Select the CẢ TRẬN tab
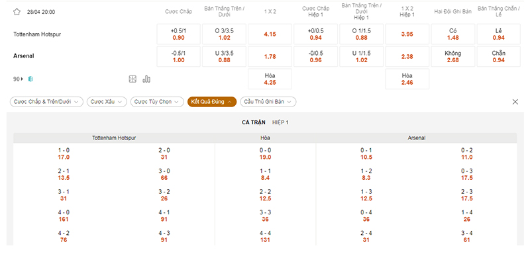 [x=254, y=122]
